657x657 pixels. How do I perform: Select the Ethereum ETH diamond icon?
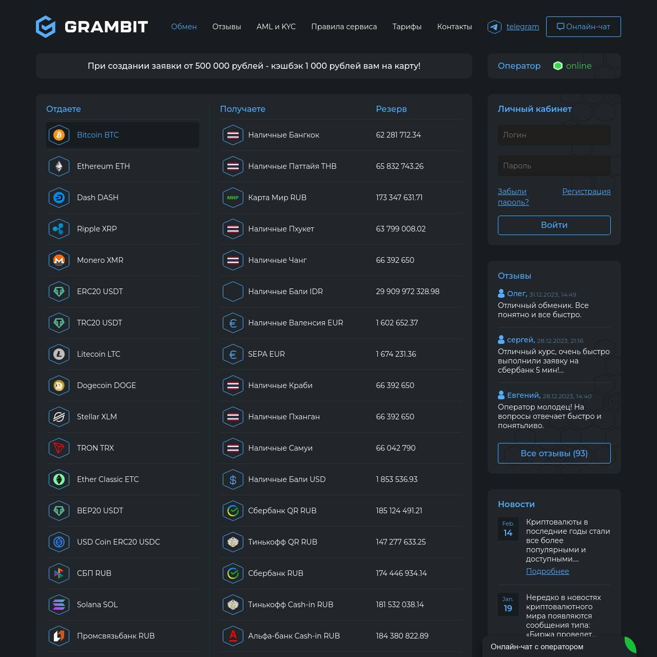[59, 166]
